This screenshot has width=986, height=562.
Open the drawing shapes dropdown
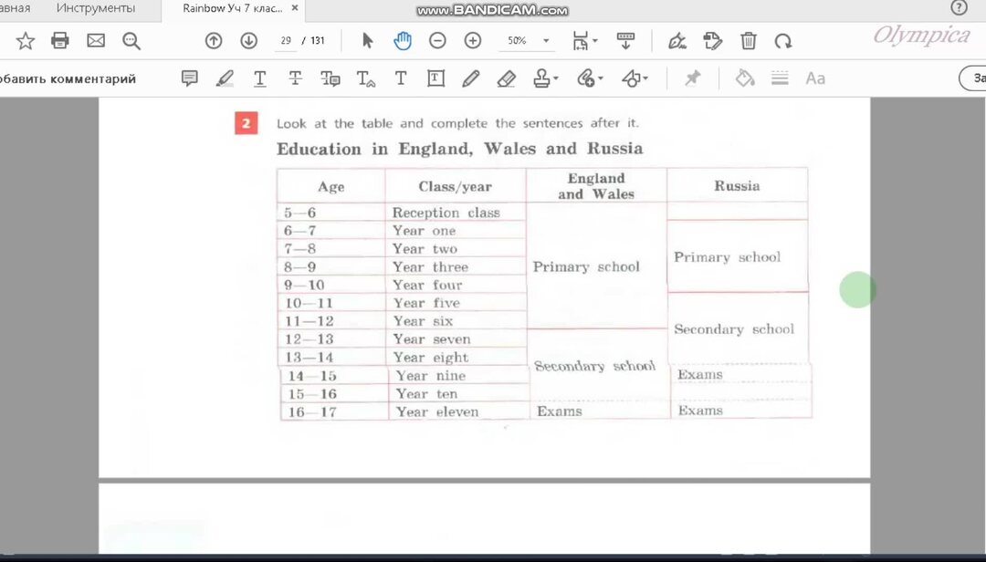pos(635,78)
